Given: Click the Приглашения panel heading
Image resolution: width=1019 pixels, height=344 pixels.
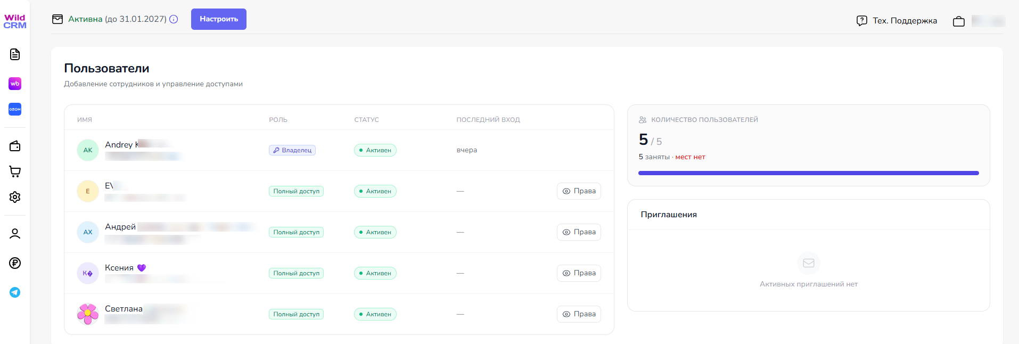Looking at the screenshot, I should [669, 215].
